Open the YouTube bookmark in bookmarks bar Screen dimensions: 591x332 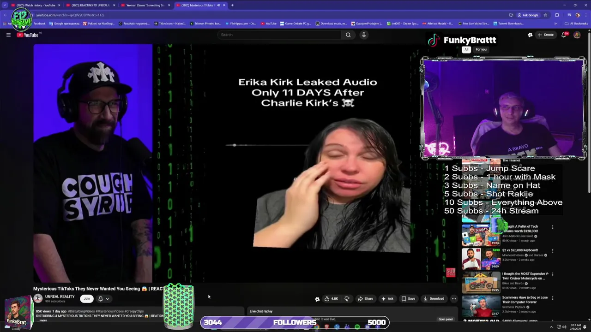(x=269, y=24)
